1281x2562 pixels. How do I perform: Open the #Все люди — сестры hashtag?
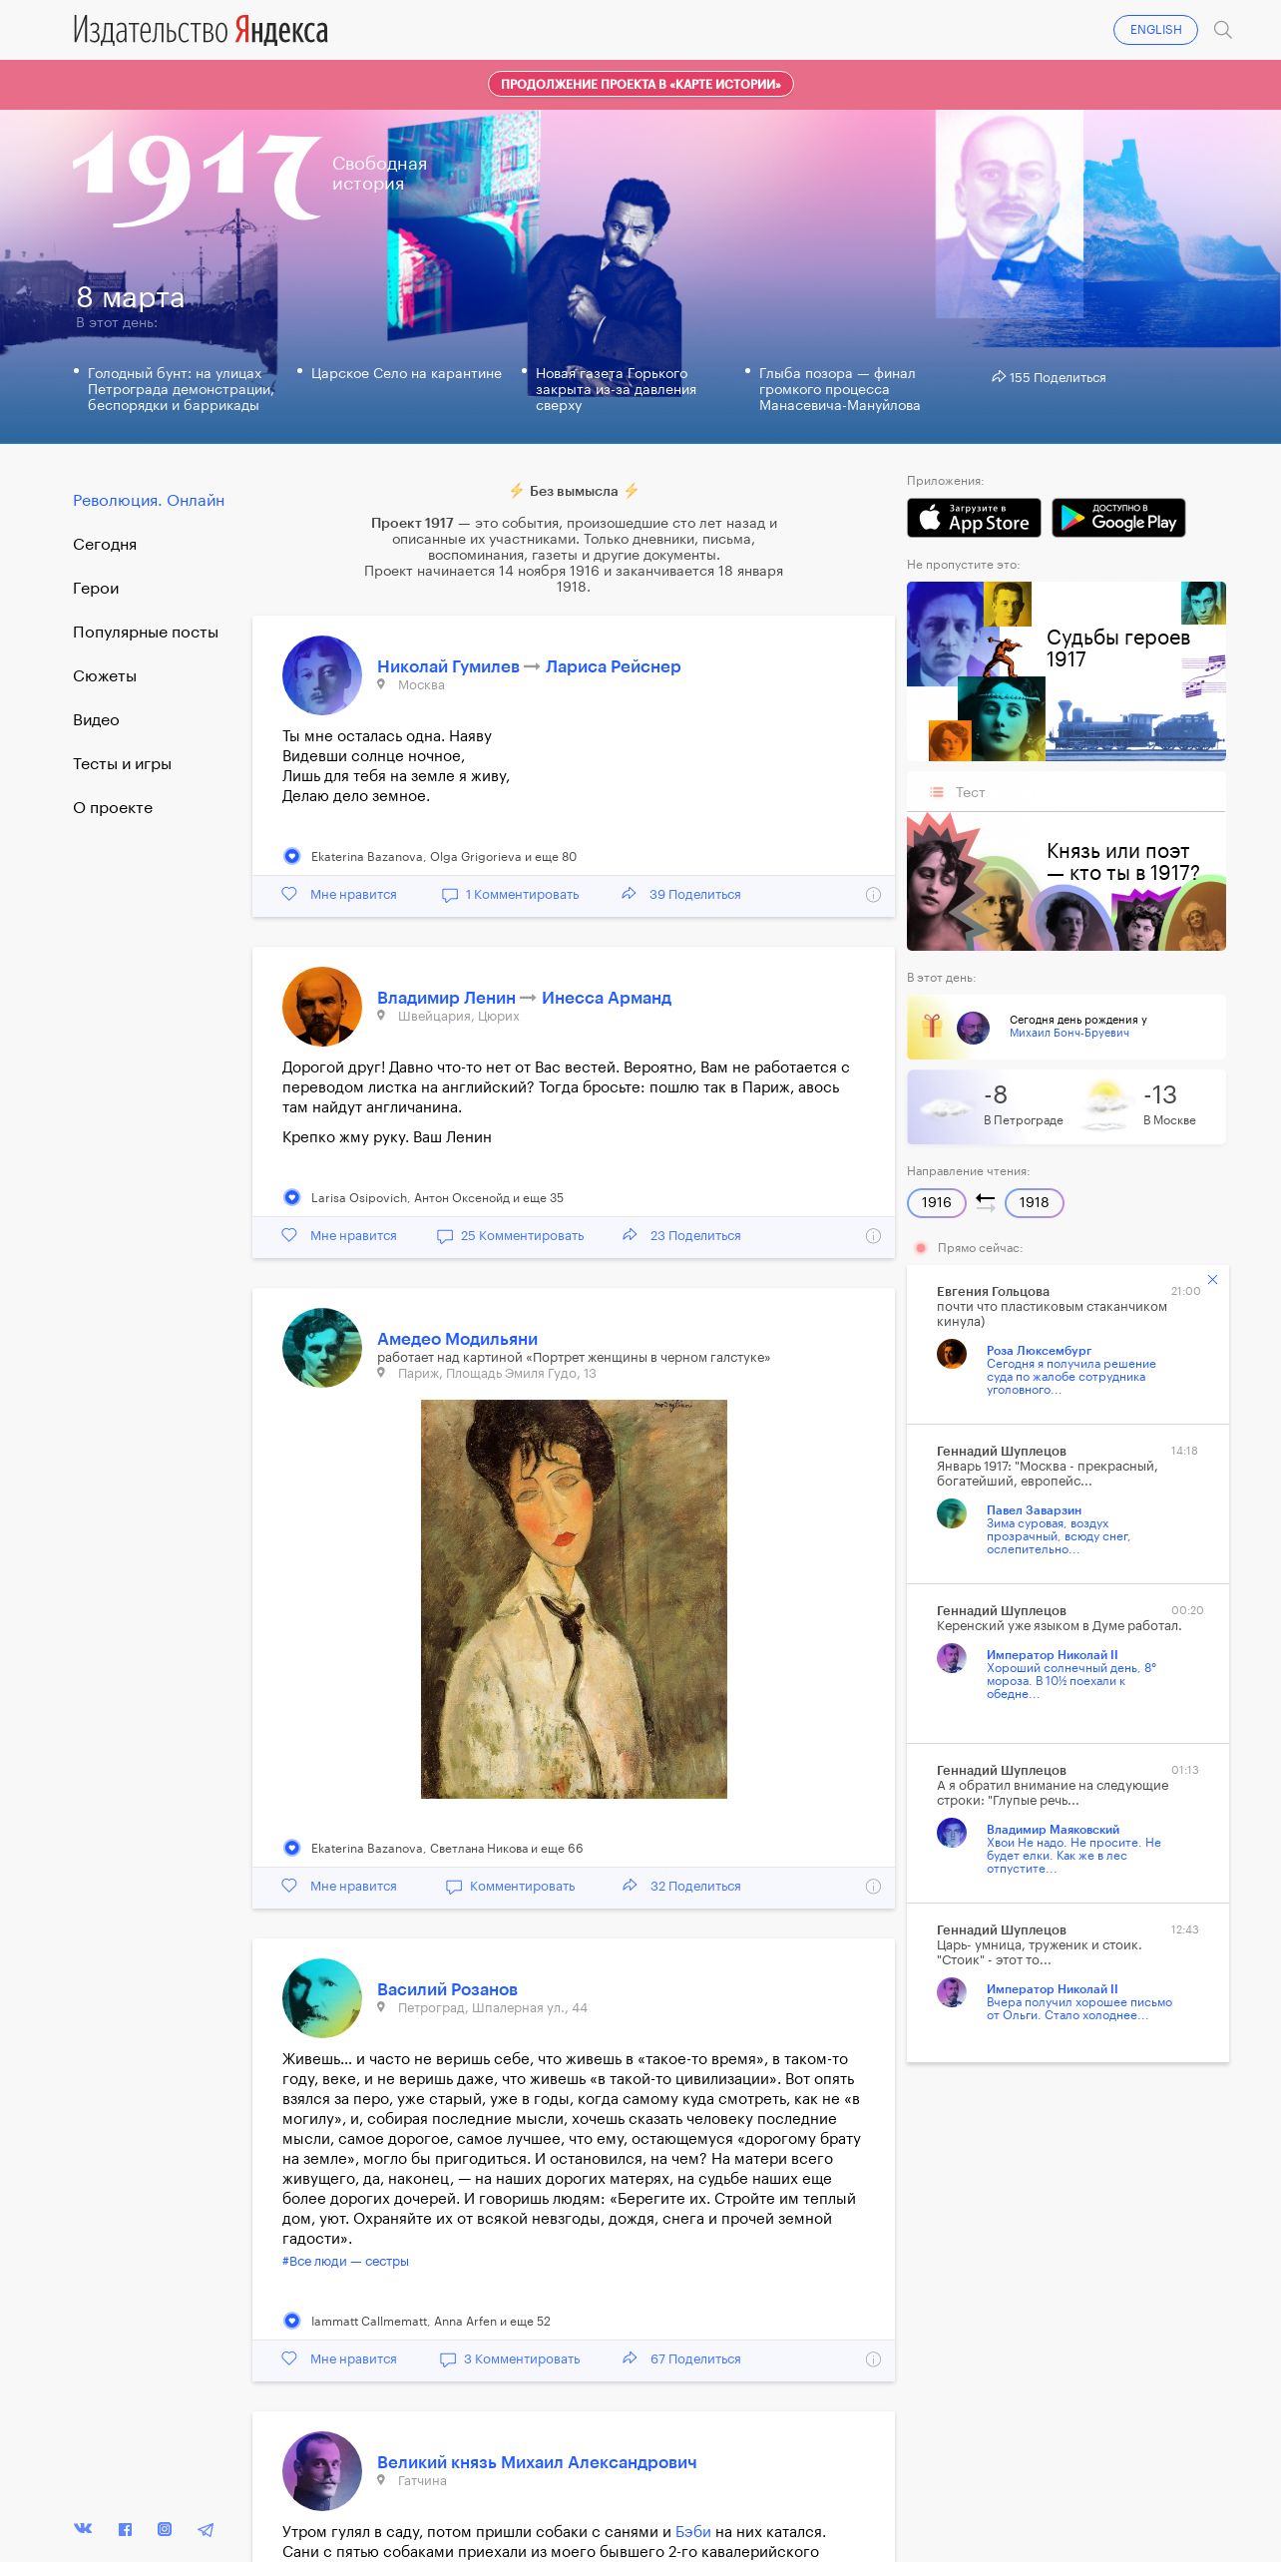tap(345, 2262)
